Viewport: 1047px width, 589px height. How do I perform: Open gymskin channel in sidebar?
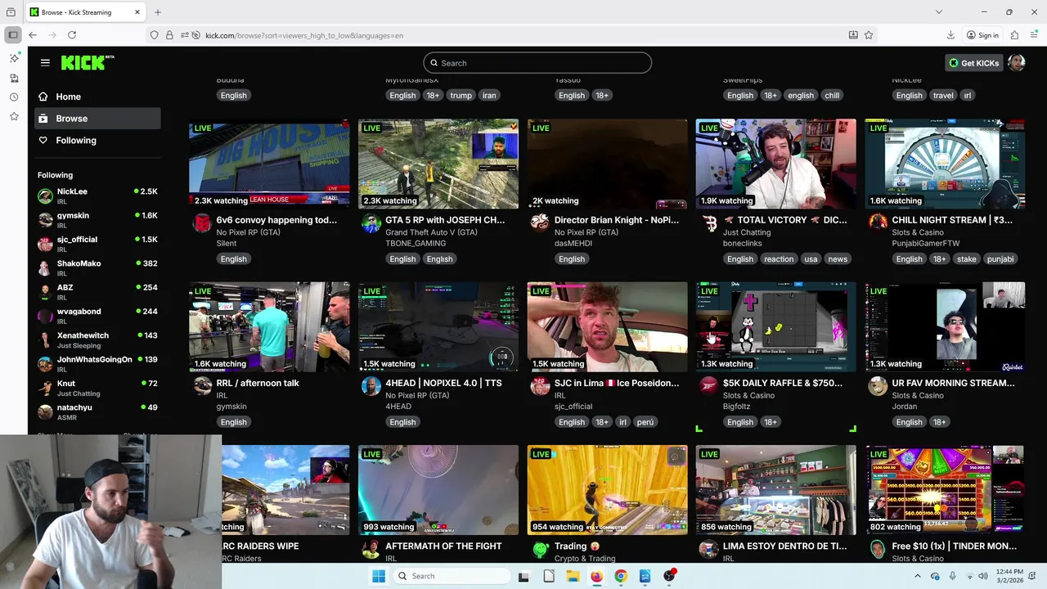coord(97,220)
